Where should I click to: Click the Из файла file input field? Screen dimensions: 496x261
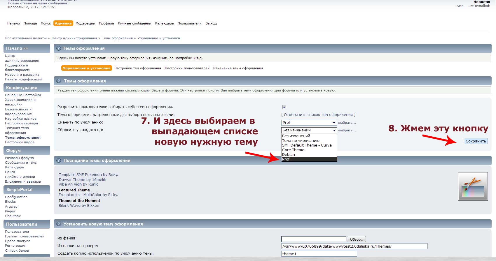click(314, 239)
